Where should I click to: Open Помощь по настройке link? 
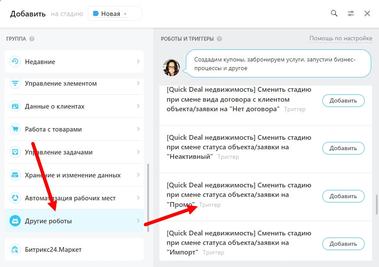coord(340,39)
